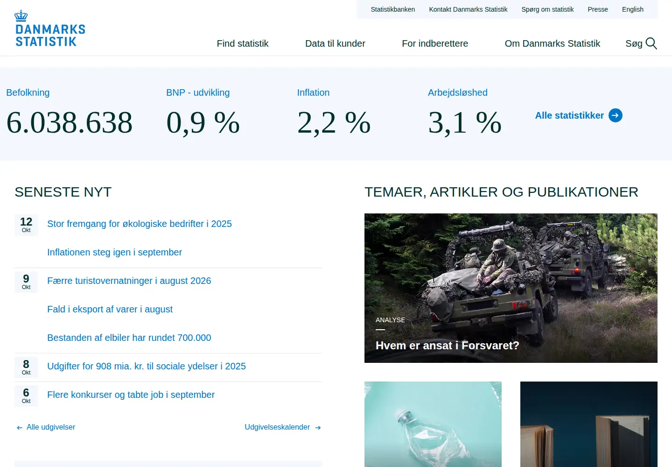The height and width of the screenshot is (467, 672).
Task: Open the For indberettere menu
Action: (435, 43)
